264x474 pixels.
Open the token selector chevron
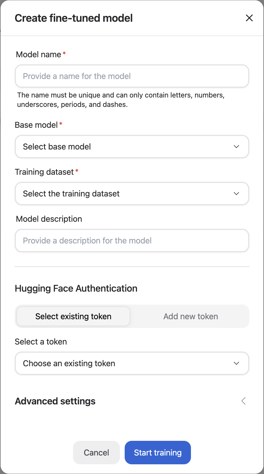236,363
